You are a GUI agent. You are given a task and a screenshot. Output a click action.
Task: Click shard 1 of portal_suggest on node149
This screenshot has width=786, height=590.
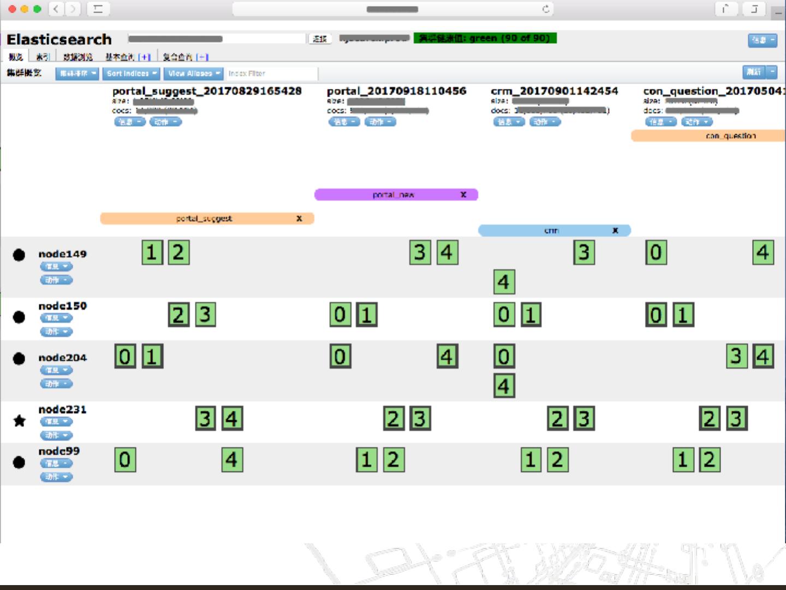point(152,252)
